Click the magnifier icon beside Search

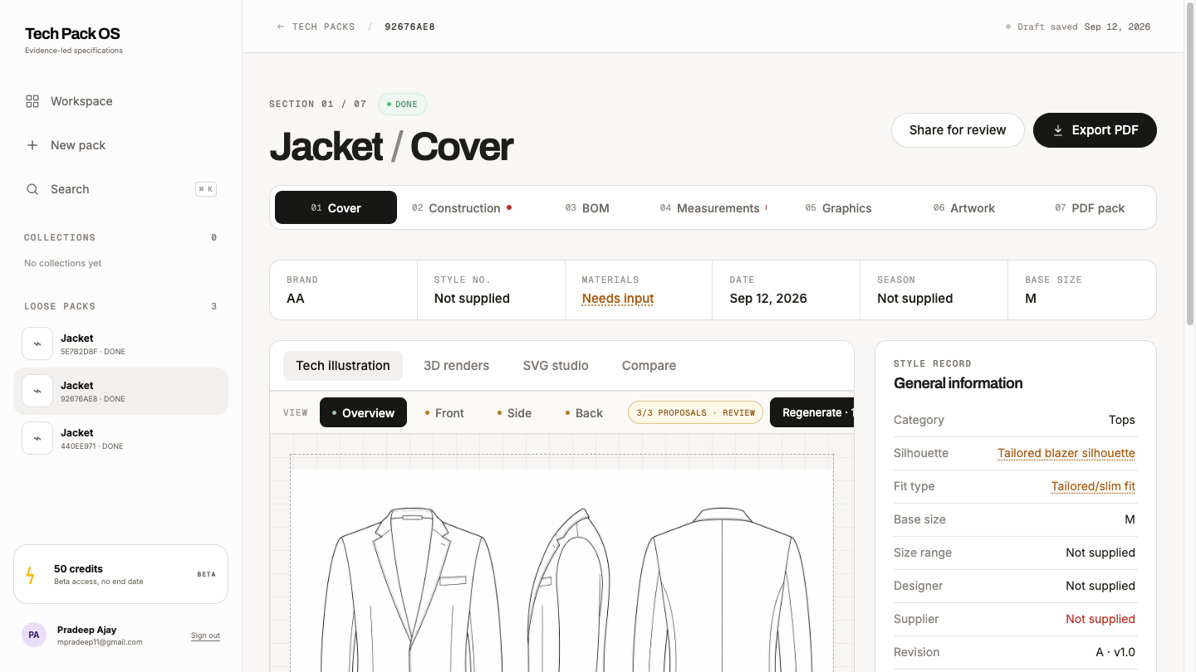pyautogui.click(x=32, y=189)
